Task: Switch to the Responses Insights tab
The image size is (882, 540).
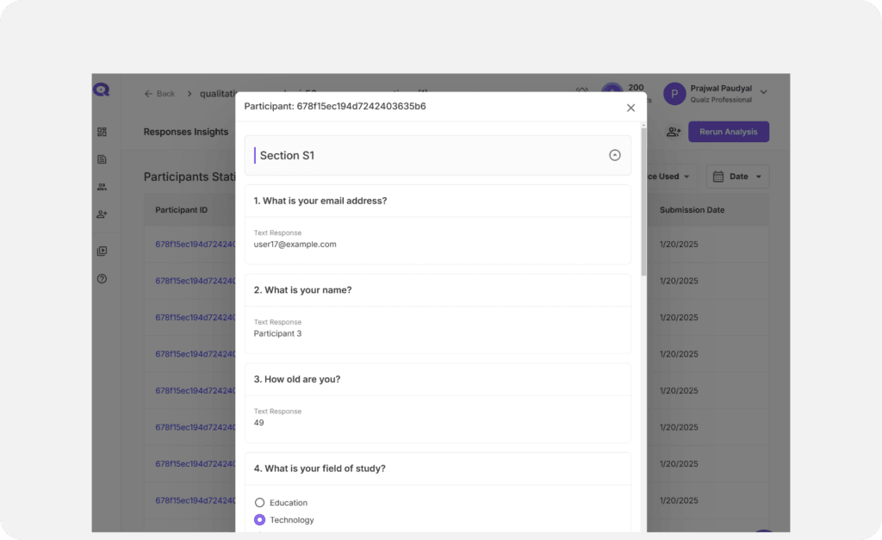Action: point(186,132)
